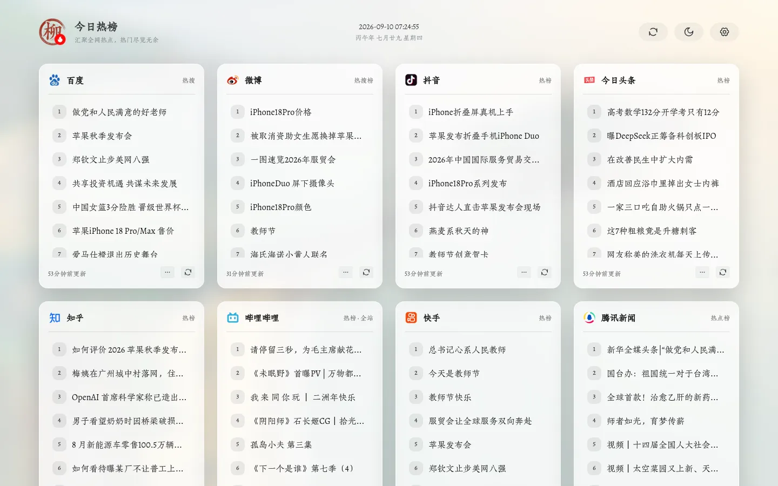Screen dimensions: 778x486
Task: Refresh the 百度 card
Action: point(188,272)
